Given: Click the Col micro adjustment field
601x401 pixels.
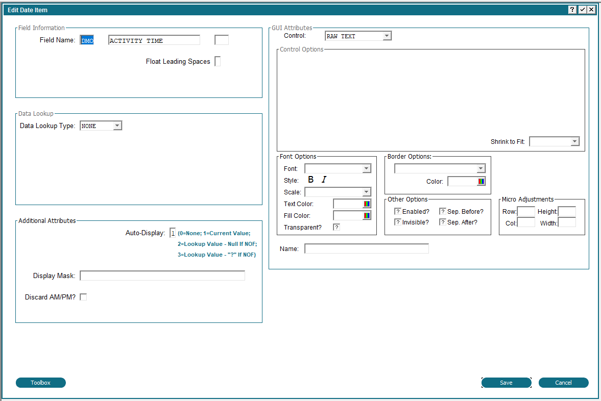Looking at the screenshot, I should point(526,222).
